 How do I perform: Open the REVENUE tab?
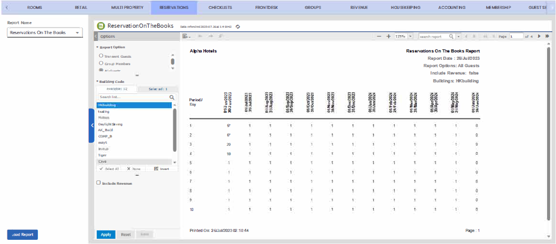click(x=359, y=7)
